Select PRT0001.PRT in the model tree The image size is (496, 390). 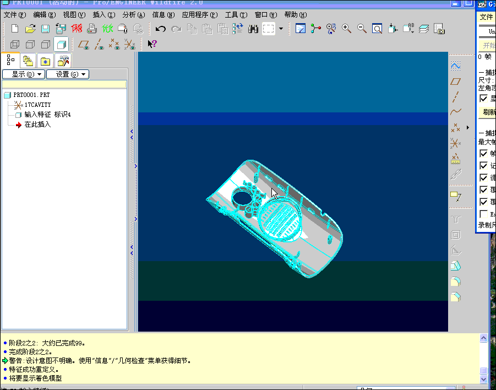click(x=31, y=95)
